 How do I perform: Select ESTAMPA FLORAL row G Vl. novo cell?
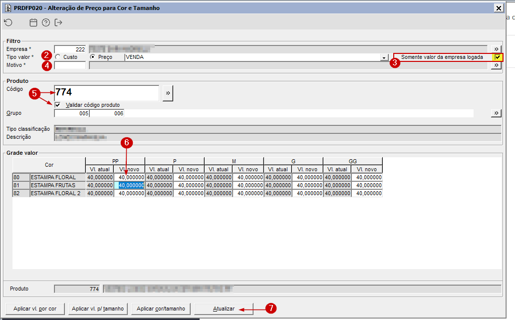tap(308, 177)
